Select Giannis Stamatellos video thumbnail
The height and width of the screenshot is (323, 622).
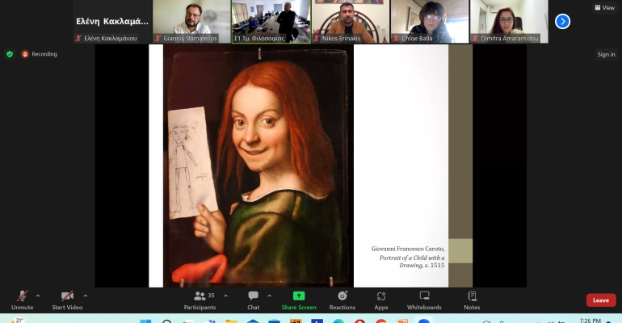(x=191, y=22)
